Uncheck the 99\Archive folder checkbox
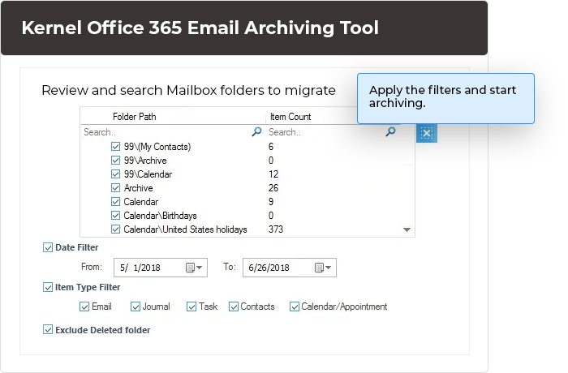This screenshot has height=373, width=568. [115, 161]
